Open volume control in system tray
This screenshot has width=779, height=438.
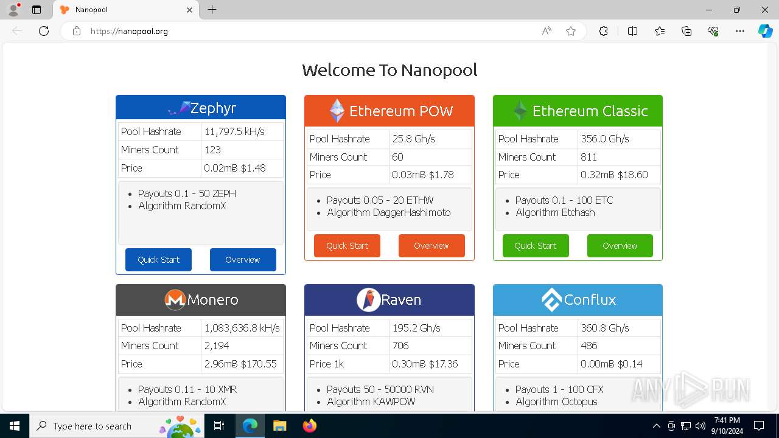point(700,426)
